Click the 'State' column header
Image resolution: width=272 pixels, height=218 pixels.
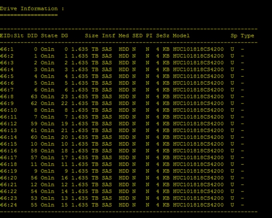pyautogui.click(x=49, y=36)
